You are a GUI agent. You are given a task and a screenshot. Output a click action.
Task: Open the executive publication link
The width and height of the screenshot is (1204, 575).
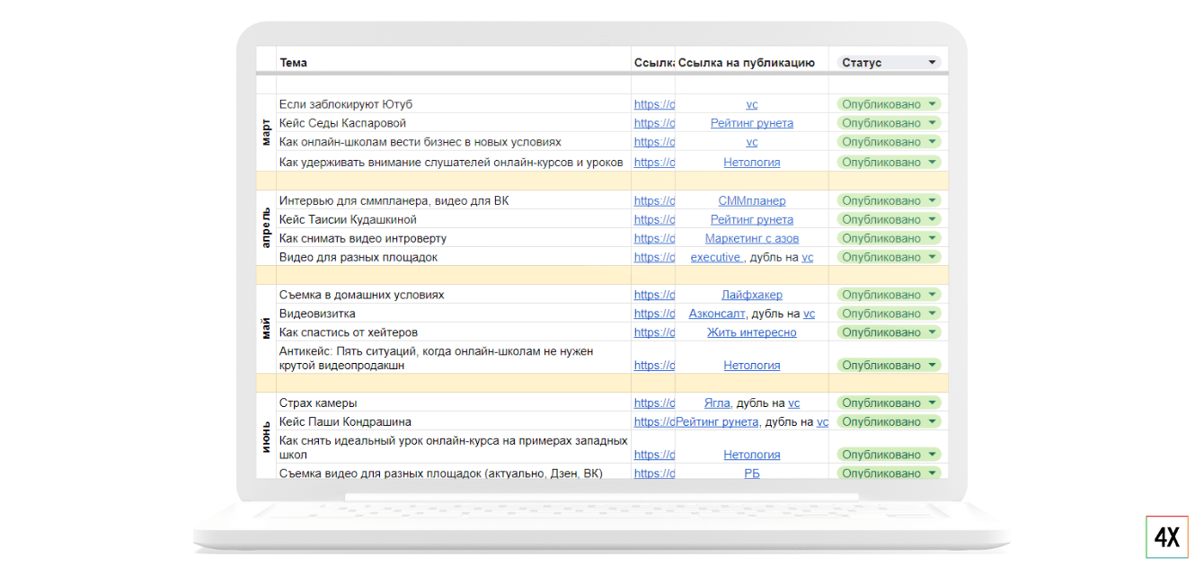click(x=715, y=257)
